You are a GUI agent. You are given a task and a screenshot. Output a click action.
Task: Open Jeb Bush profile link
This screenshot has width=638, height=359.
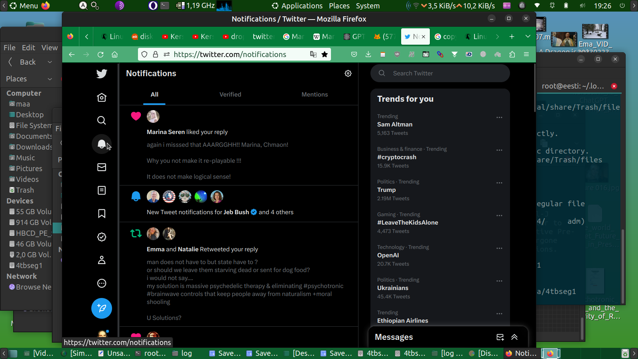pyautogui.click(x=236, y=212)
